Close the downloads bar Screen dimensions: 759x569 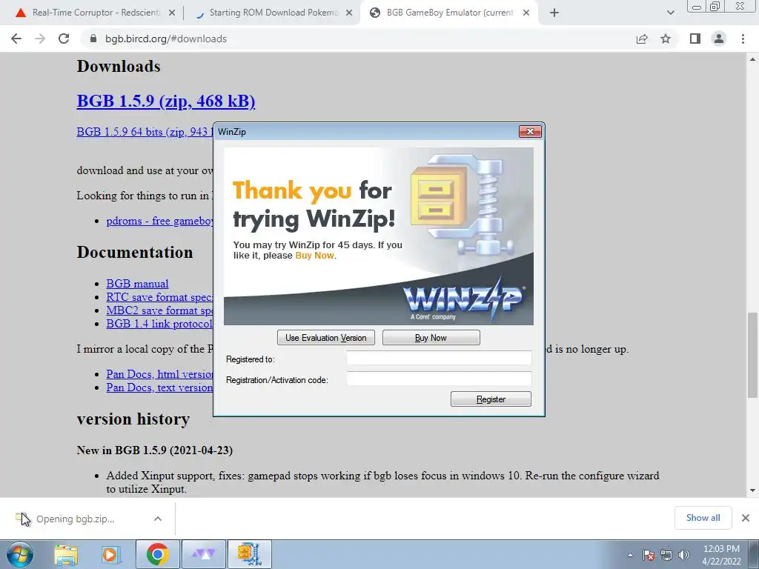tap(746, 518)
